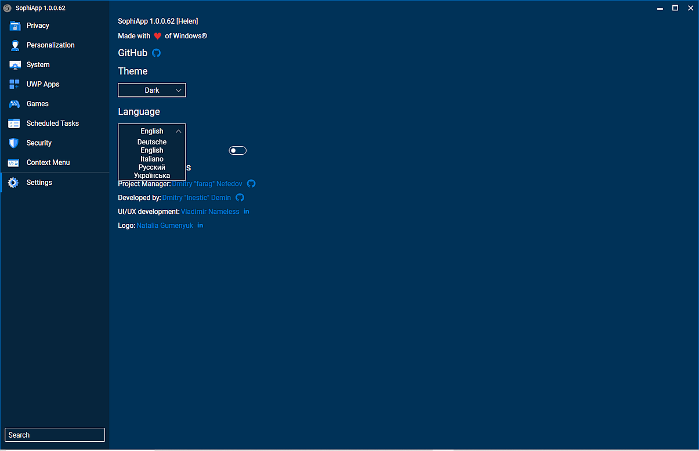This screenshot has width=699, height=451.
Task: Click the "Theme" heading
Action: [133, 71]
